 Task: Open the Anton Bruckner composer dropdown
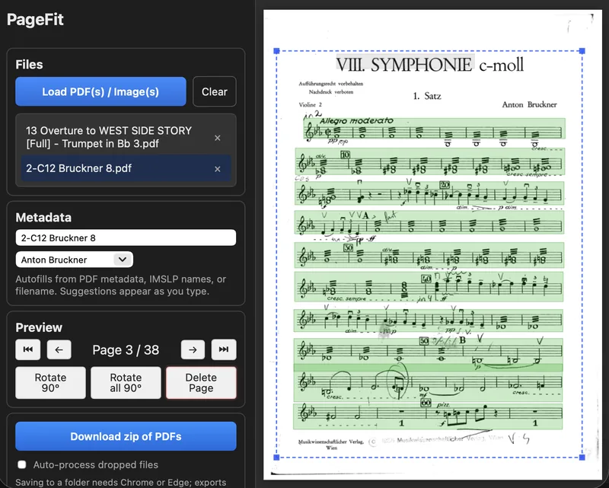pyautogui.click(x=74, y=260)
